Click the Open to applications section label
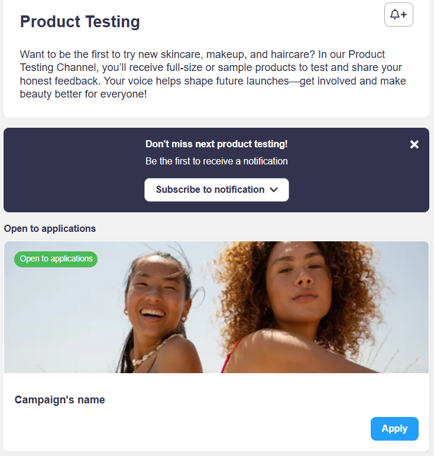The height and width of the screenshot is (456, 434). 50,228
